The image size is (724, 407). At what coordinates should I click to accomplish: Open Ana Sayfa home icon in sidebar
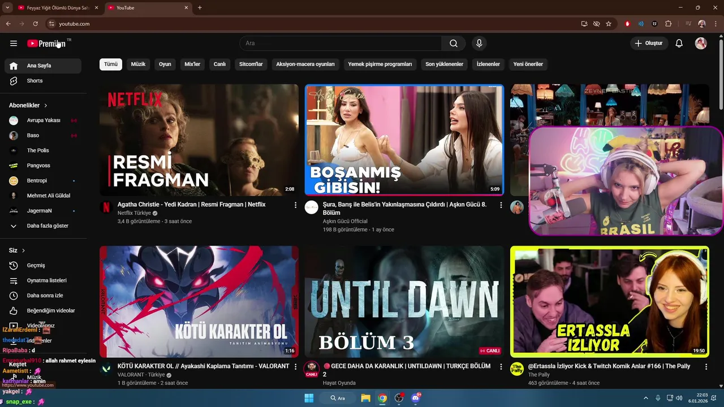click(14, 66)
